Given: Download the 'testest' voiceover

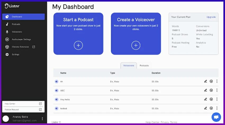Looking at the screenshot, I should click(x=211, y=108).
